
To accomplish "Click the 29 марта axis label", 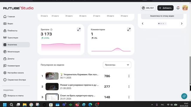I will [x=124, y=16].
